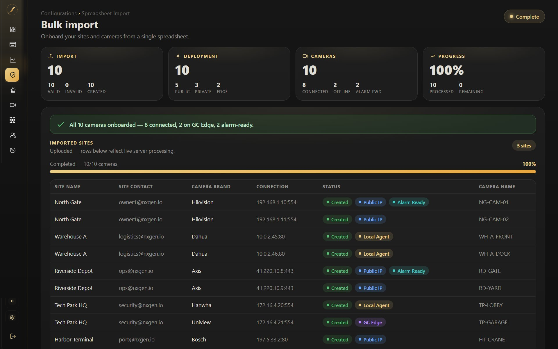
Task: Click the Local Agent chip in the TP-LOBBY row
Action: [x=374, y=305]
